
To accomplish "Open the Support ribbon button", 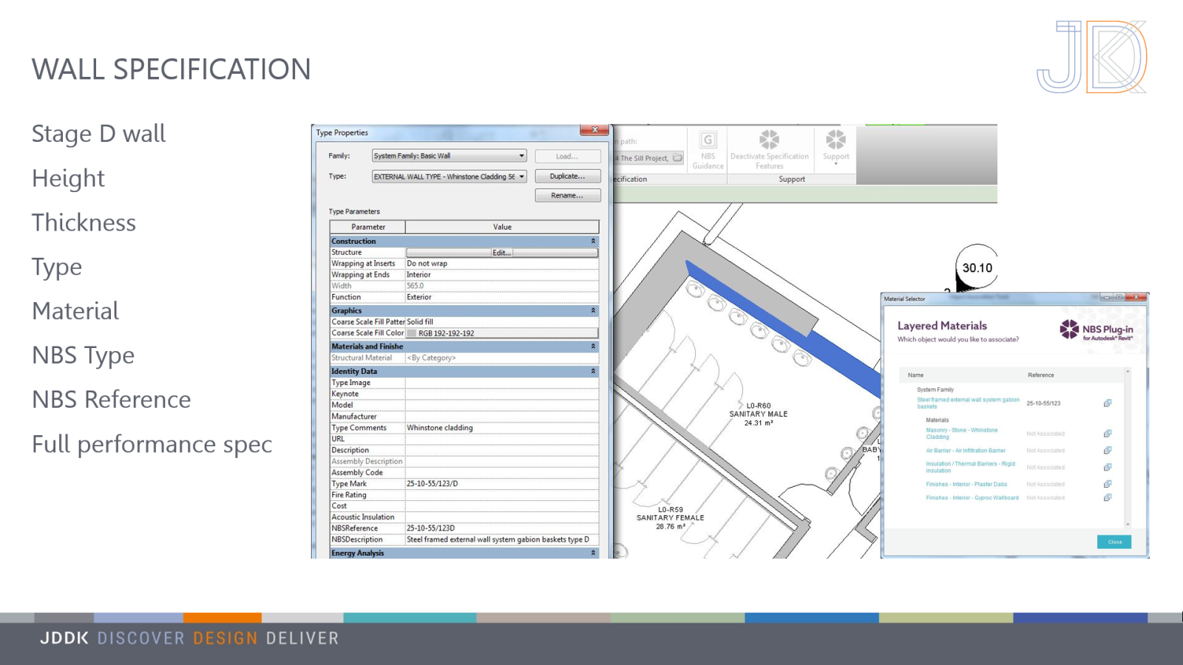I will click(835, 146).
